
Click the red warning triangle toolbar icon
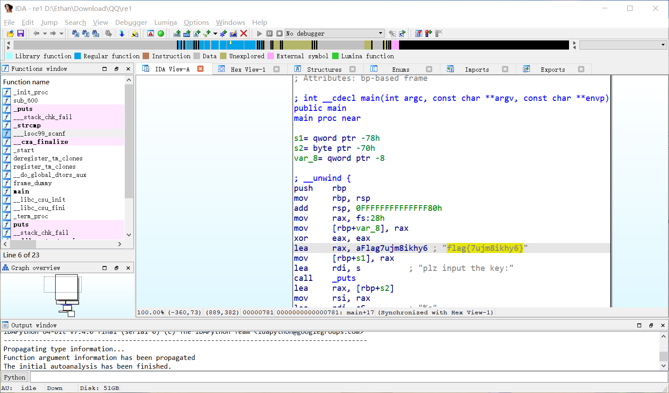tap(150, 33)
